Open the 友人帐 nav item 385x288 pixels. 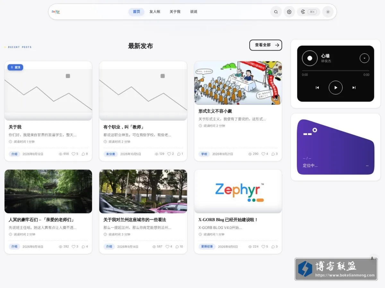155,12
